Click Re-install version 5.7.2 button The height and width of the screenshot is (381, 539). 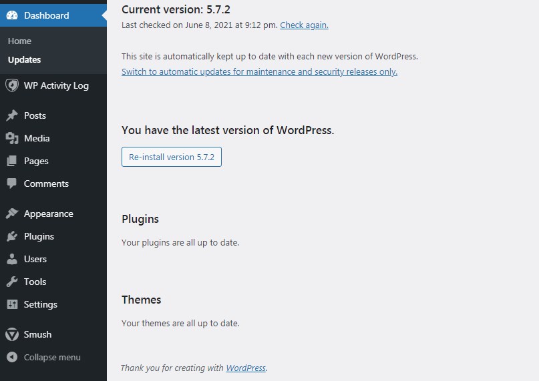[x=172, y=157]
